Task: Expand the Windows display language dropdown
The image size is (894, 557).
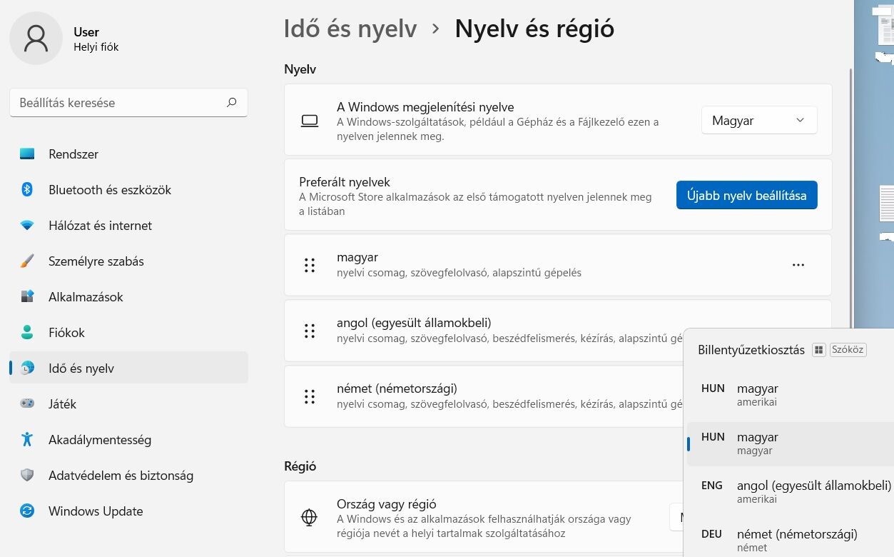Action: pyautogui.click(x=759, y=121)
